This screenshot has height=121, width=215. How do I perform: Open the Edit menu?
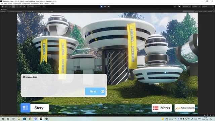click(5, 4)
